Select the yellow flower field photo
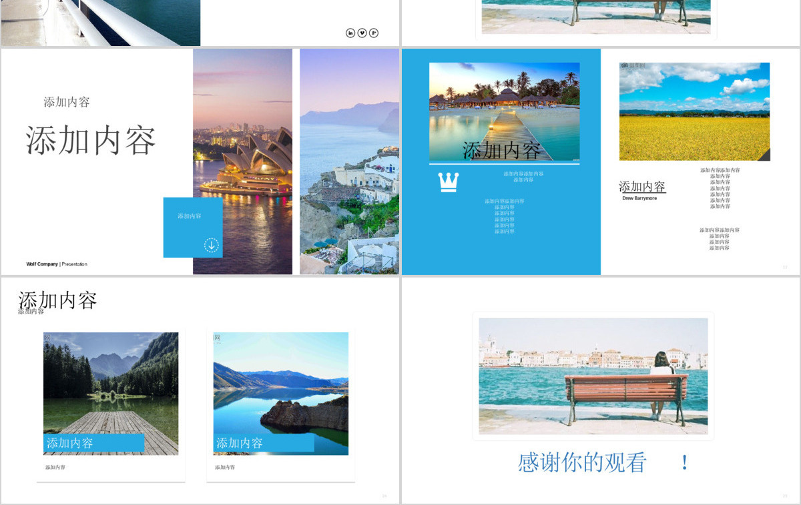801x505 pixels. click(x=694, y=111)
